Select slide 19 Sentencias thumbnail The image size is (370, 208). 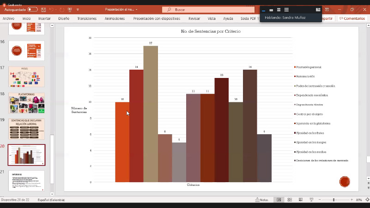click(x=26, y=129)
